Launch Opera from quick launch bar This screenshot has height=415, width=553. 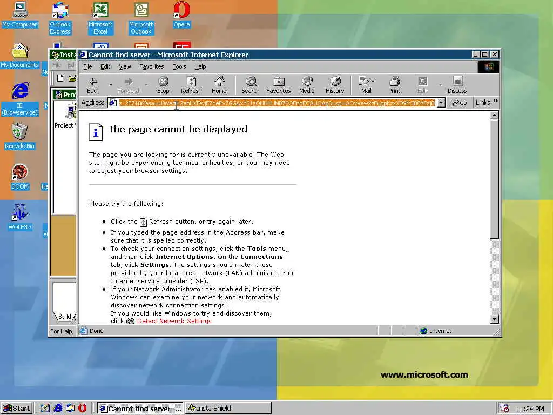click(82, 409)
